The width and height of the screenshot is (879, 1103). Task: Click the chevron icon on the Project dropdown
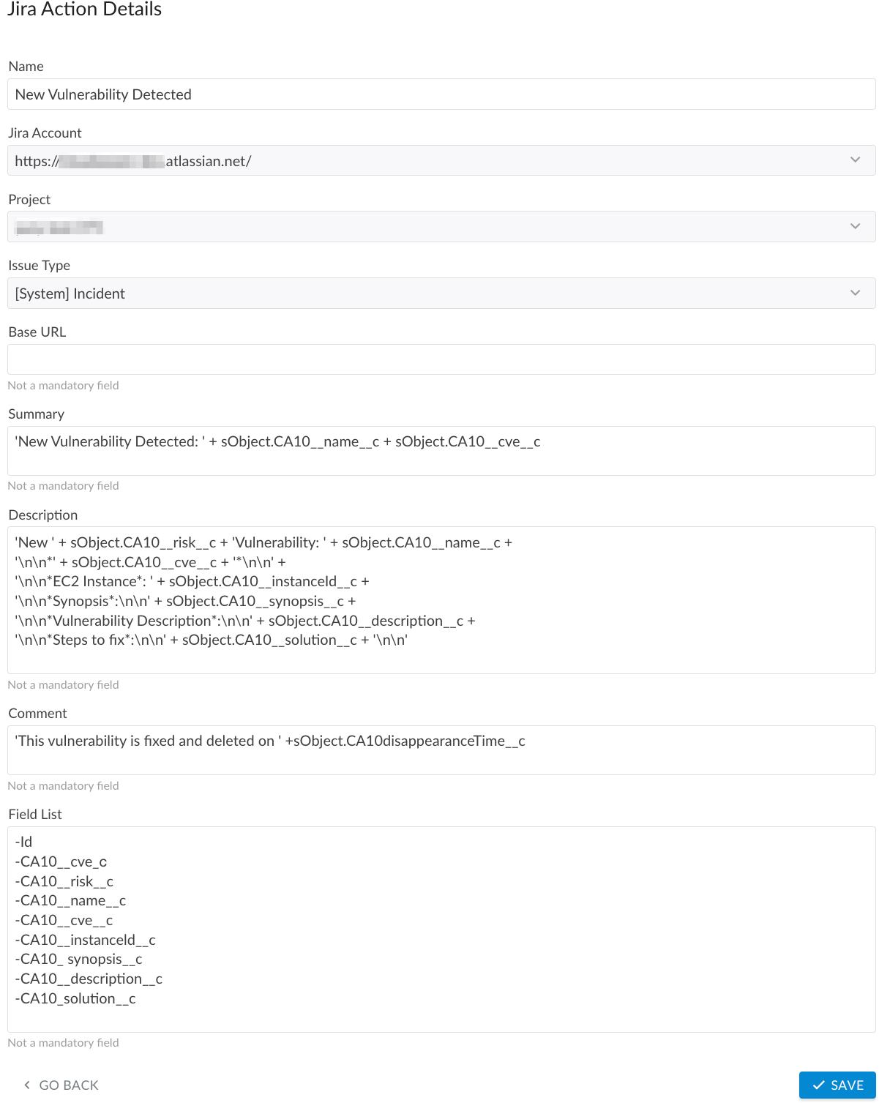[855, 226]
